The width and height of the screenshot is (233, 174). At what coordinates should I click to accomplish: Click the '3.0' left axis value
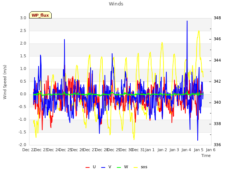(23, 18)
